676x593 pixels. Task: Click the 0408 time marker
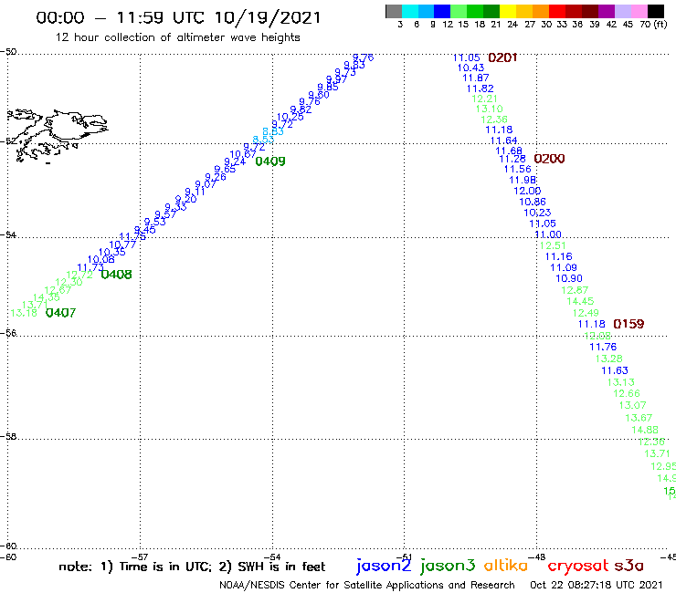coord(116,275)
